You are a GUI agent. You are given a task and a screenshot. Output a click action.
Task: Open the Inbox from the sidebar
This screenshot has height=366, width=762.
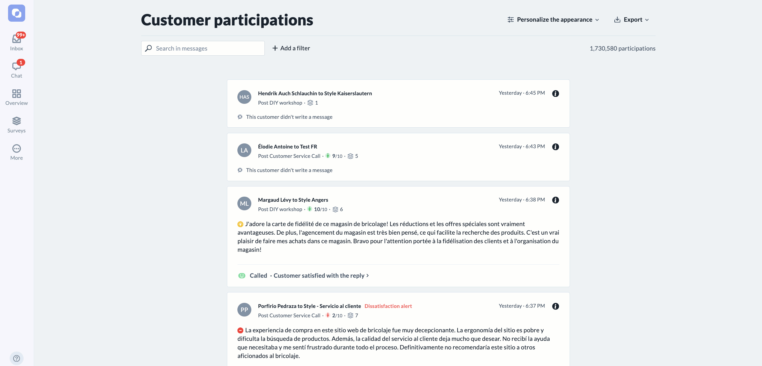coord(17,42)
